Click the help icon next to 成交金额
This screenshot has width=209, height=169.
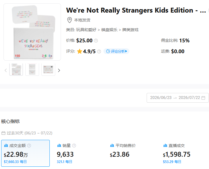tap(29, 146)
